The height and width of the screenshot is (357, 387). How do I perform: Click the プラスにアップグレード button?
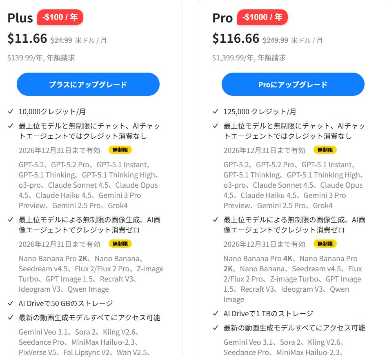88,84
